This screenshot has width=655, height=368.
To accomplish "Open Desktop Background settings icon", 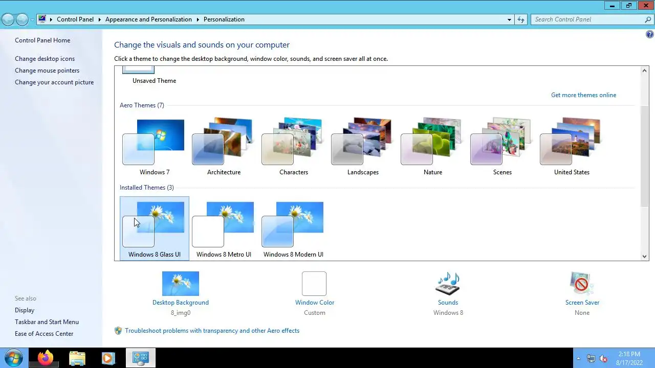I will tap(181, 284).
